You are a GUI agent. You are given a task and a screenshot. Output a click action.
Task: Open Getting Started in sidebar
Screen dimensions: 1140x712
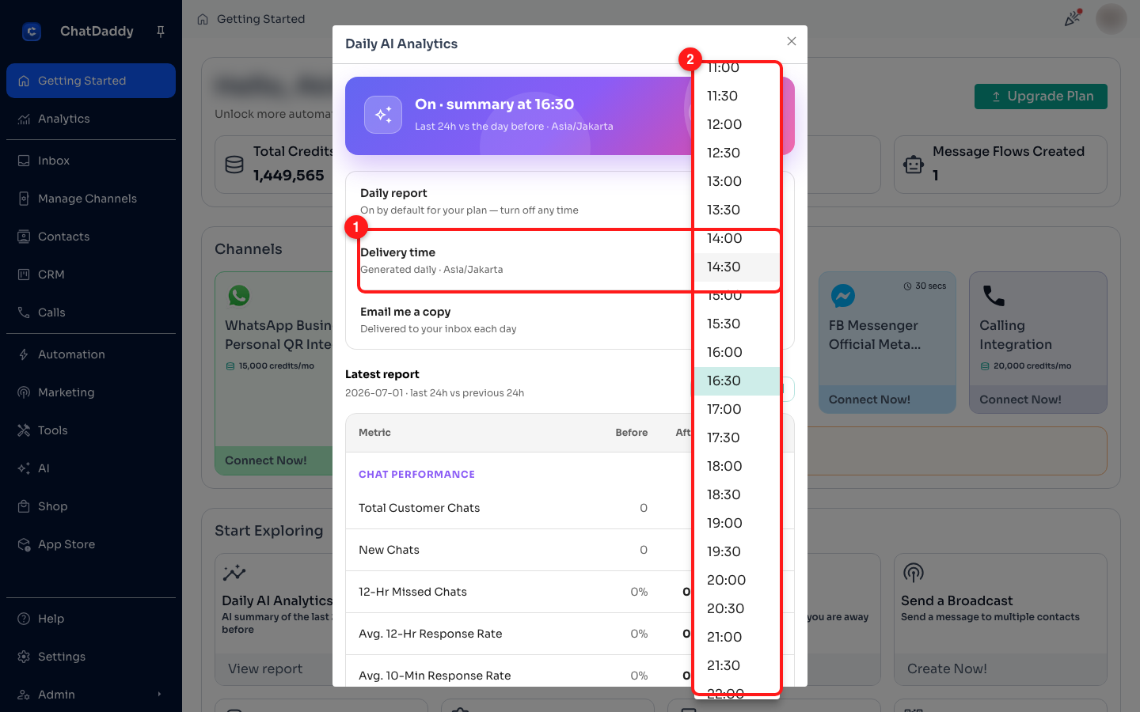[x=91, y=81]
